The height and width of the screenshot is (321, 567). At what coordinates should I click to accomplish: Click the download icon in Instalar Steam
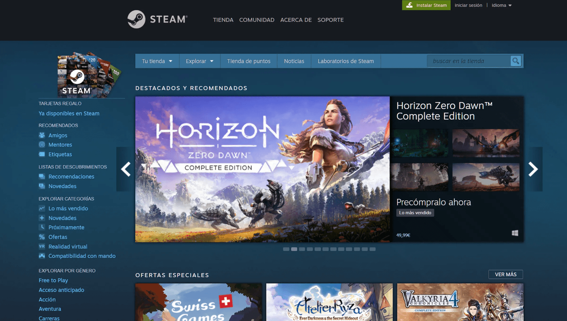coord(409,5)
